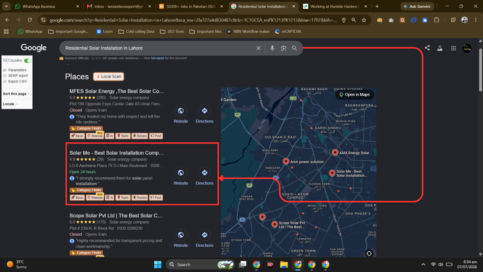483x272 pixels.
Task: Reload the page
Action: point(30,20)
